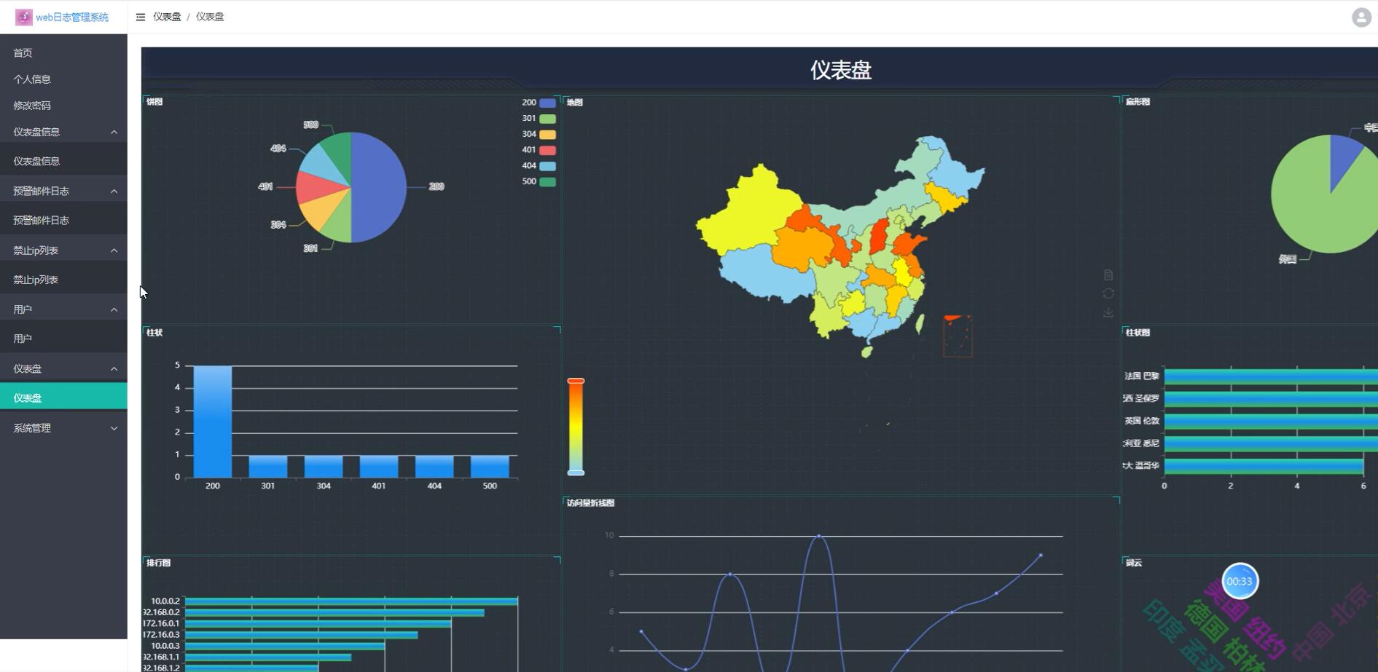Screen dimensions: 1378x672
Task: Toggle the 200 series in the pie legend
Action: tap(539, 102)
